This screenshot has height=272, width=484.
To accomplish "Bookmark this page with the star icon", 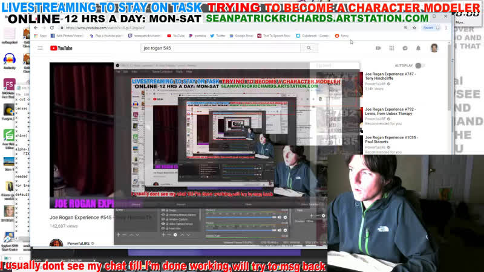I will pyautogui.click(x=414, y=28).
